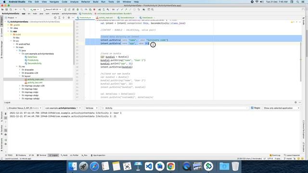Open the TODO tool window
Viewport: 308px width, 173px height.
coord(9,155)
